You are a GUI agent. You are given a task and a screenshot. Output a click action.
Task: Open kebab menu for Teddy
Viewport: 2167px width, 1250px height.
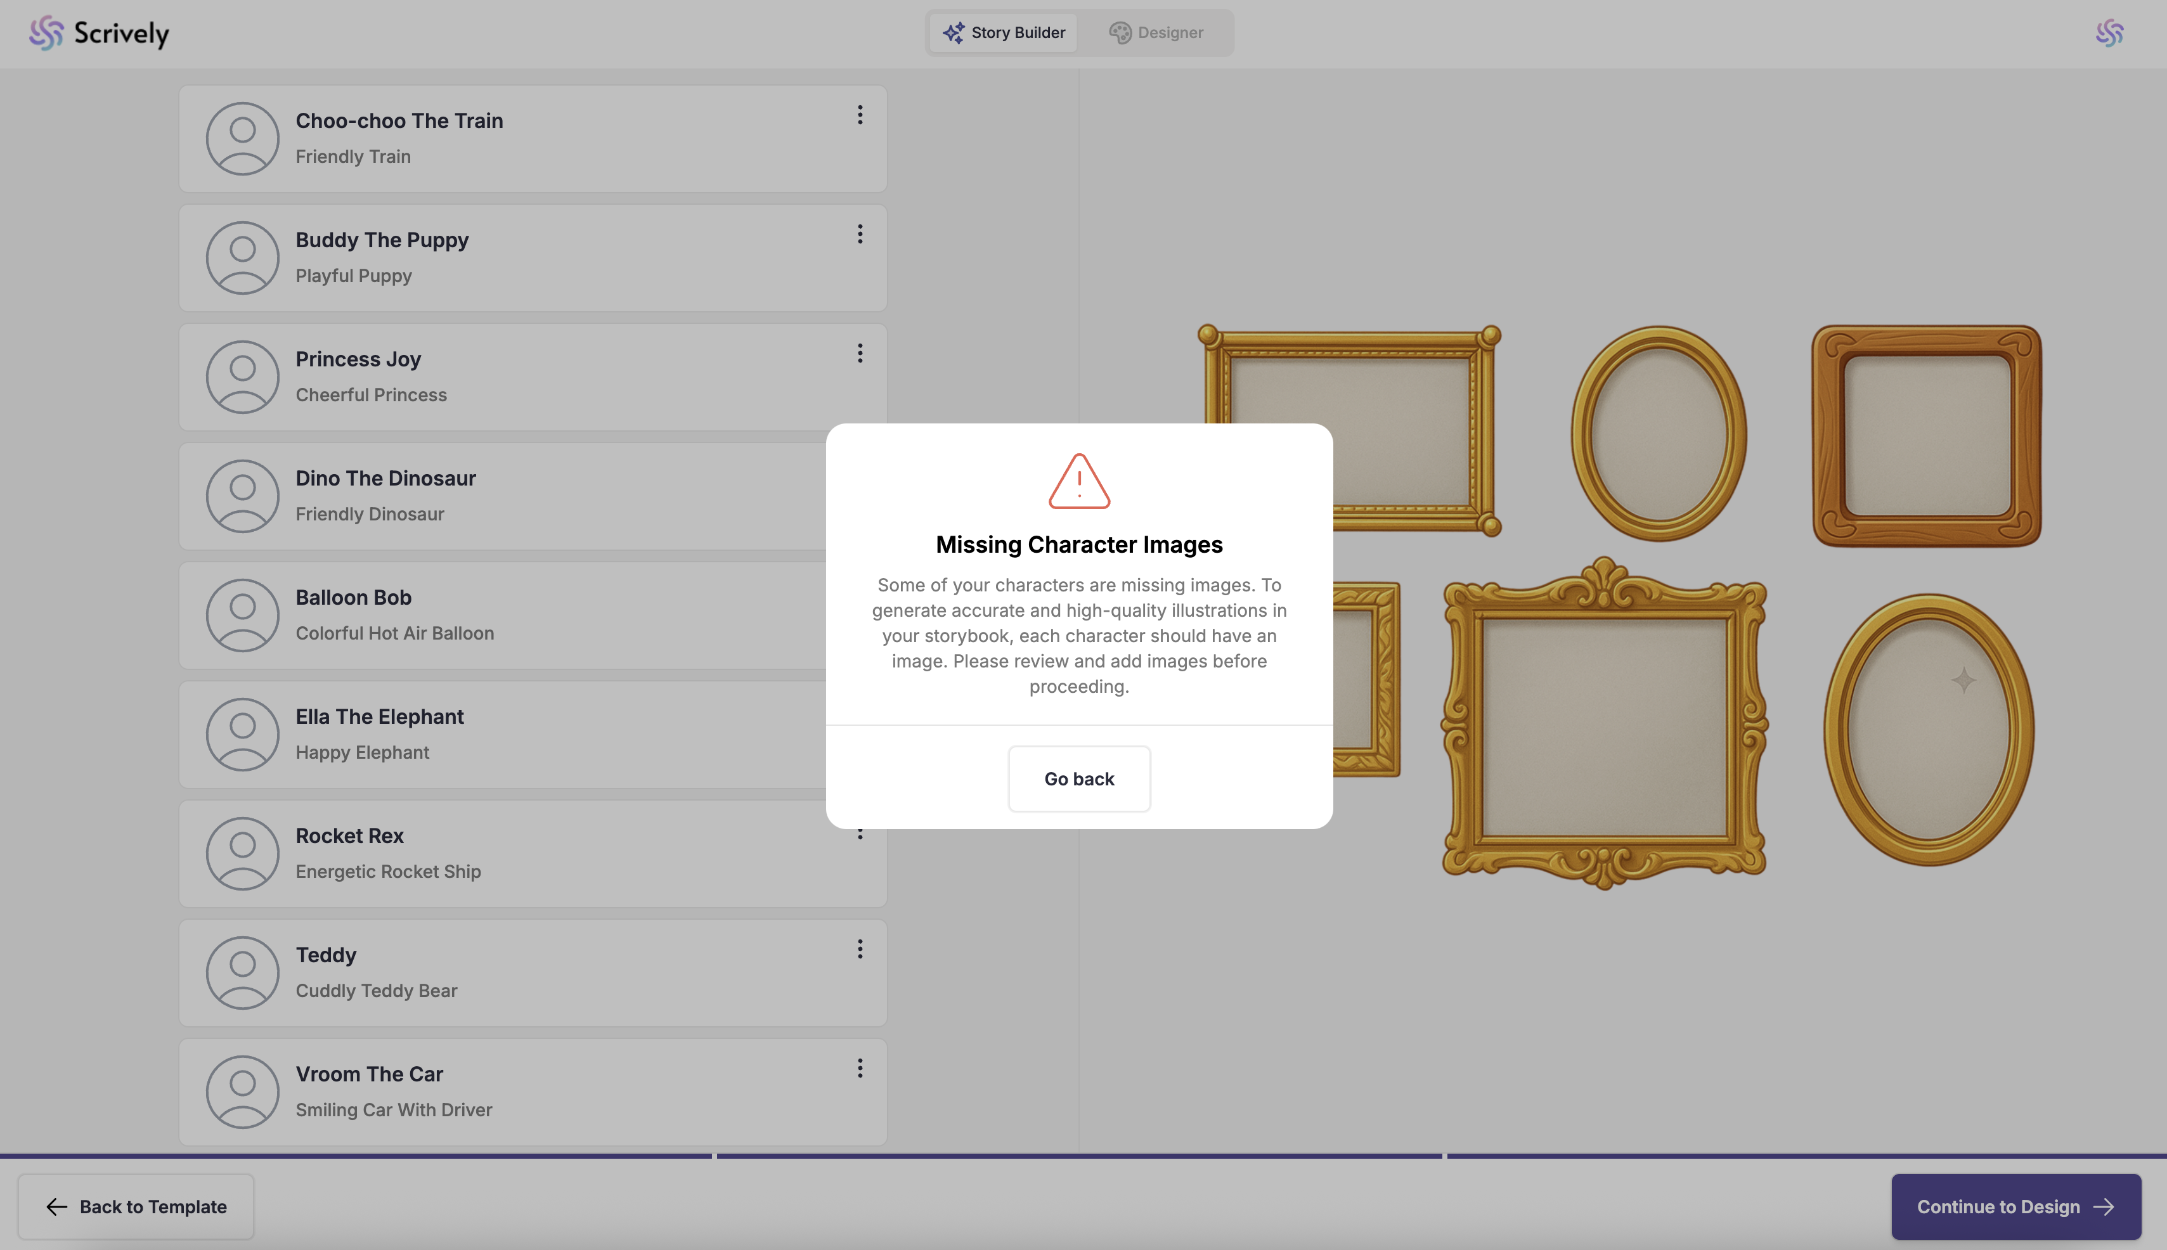coord(860,949)
